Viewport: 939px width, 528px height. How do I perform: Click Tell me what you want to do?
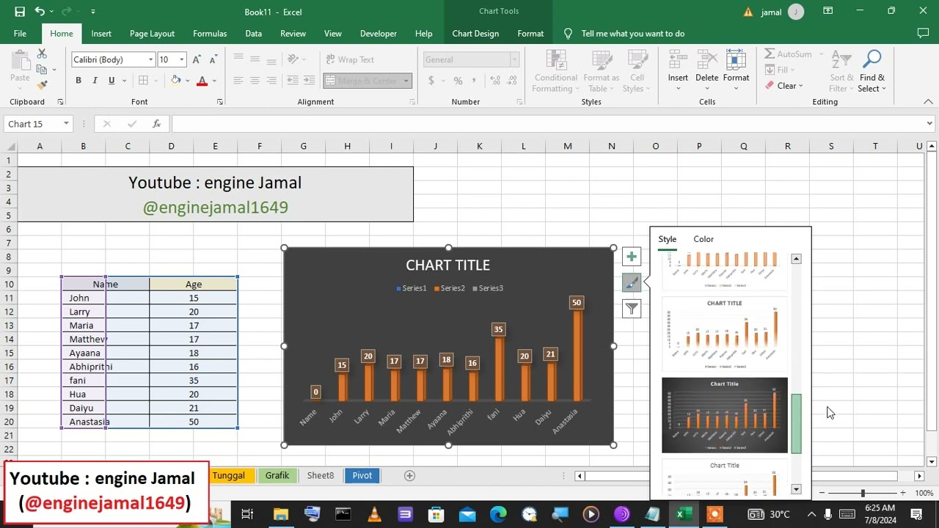click(632, 34)
